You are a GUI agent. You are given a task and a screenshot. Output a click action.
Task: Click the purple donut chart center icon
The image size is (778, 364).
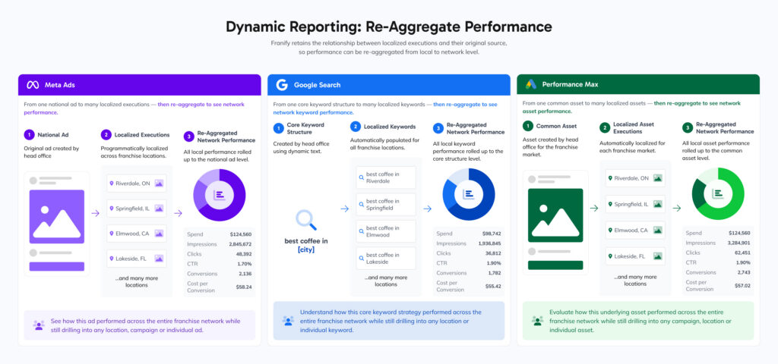click(x=220, y=195)
